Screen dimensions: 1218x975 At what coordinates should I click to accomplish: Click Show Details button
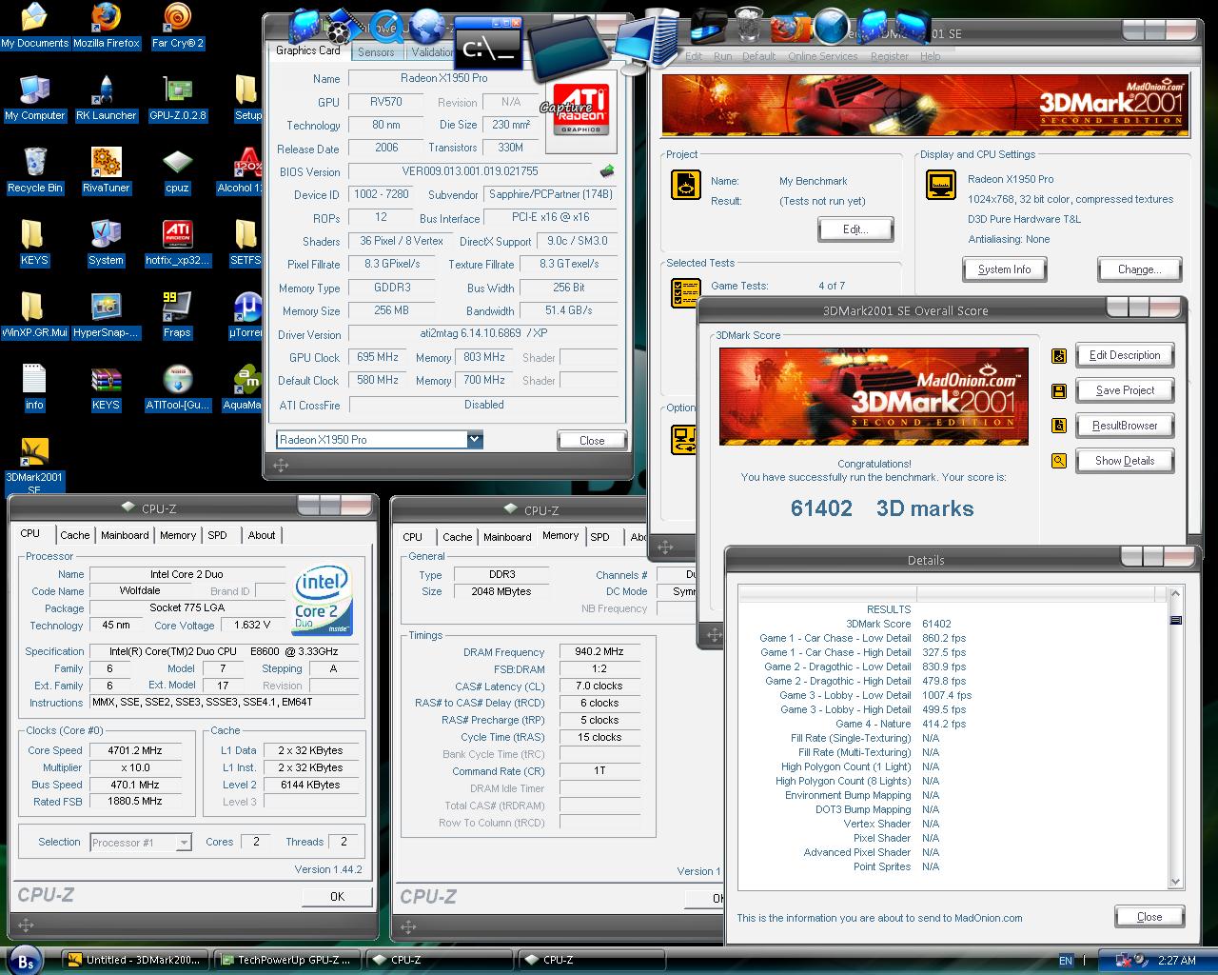click(1125, 461)
